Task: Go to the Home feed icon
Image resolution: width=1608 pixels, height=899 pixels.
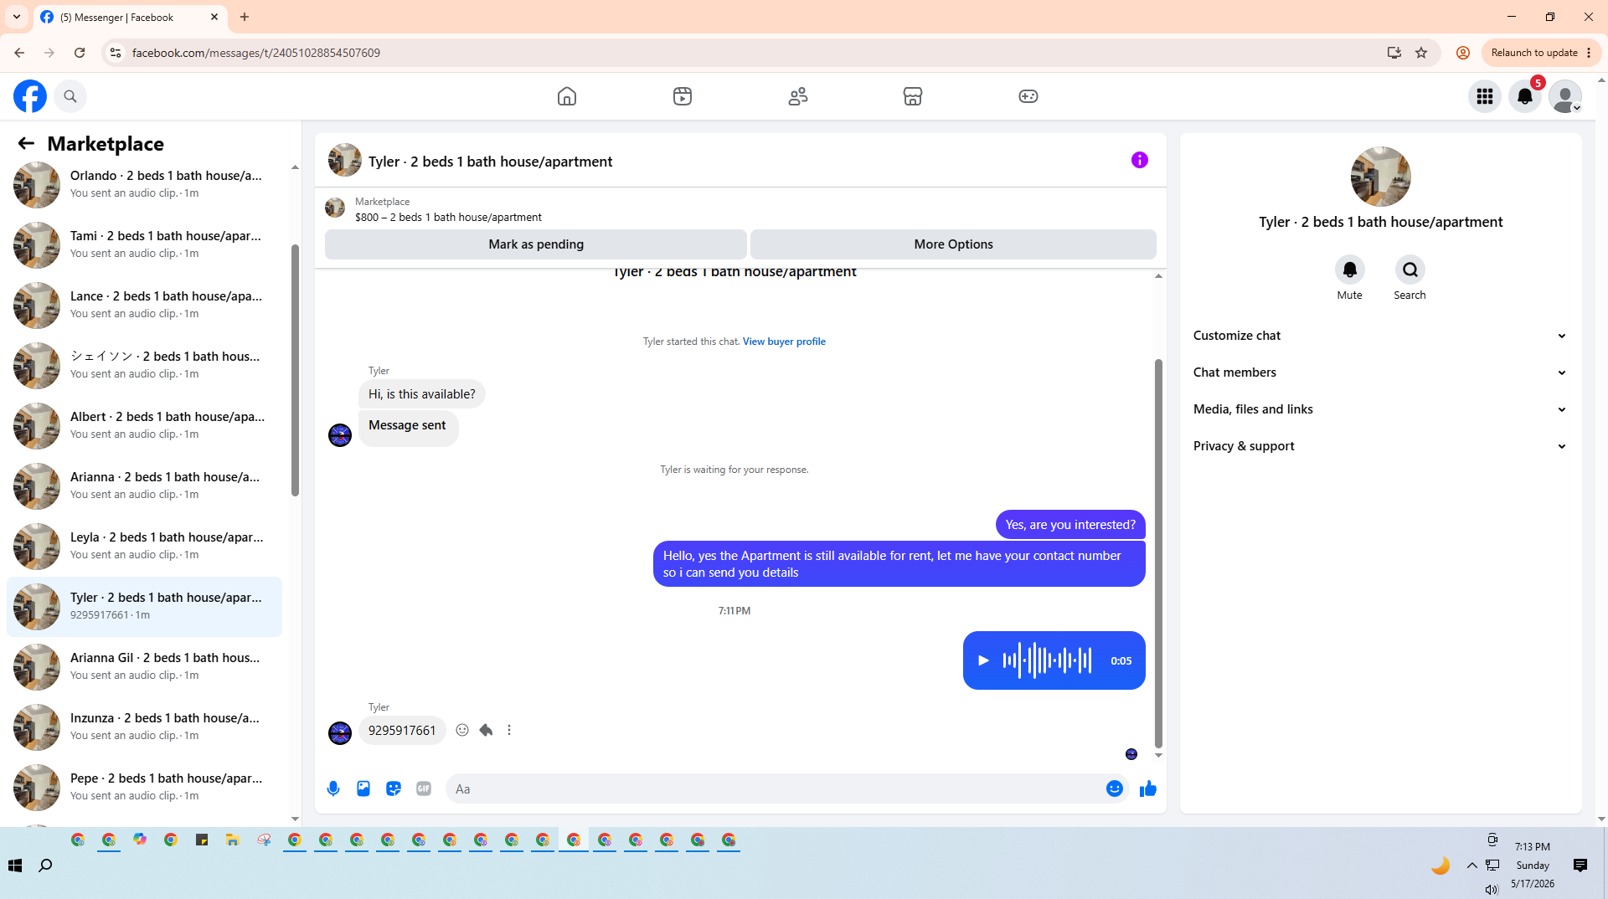Action: click(567, 96)
